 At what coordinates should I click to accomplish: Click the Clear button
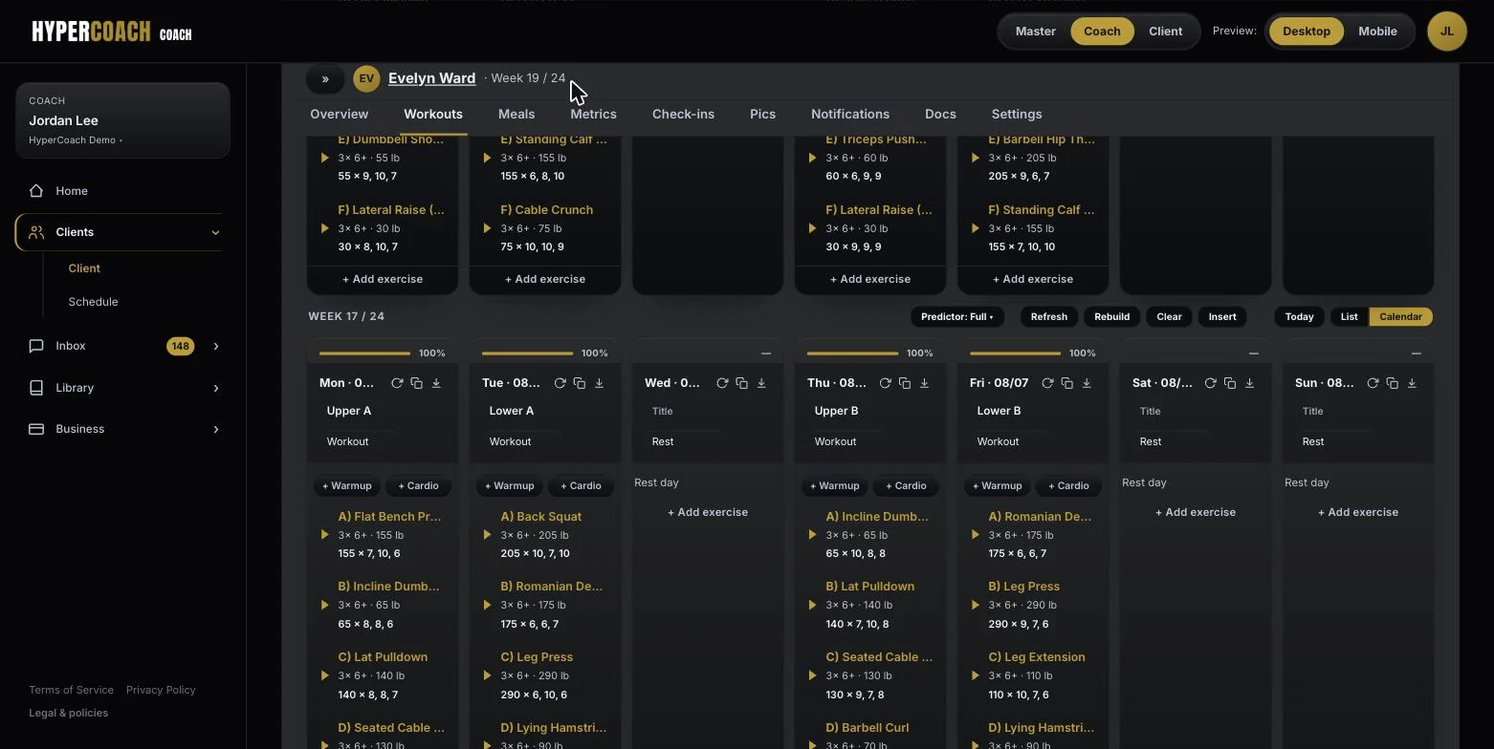1169,316
